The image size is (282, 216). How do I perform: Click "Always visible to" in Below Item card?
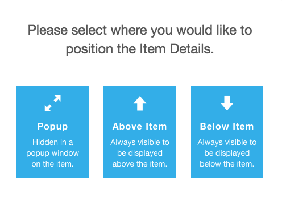click(x=227, y=143)
